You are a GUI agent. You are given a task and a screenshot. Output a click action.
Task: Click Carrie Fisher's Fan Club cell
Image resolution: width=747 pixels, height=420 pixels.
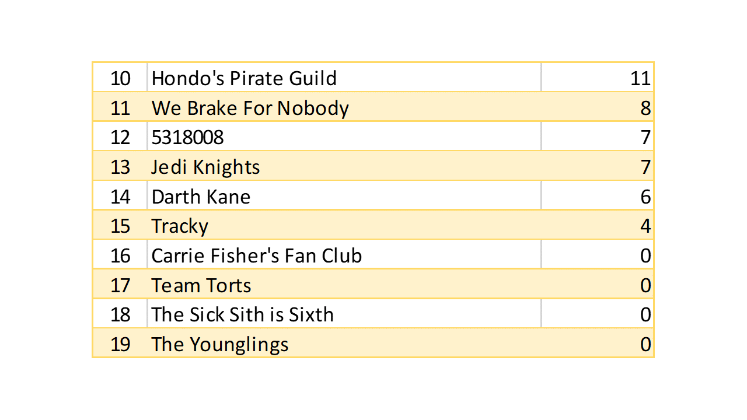click(x=256, y=256)
